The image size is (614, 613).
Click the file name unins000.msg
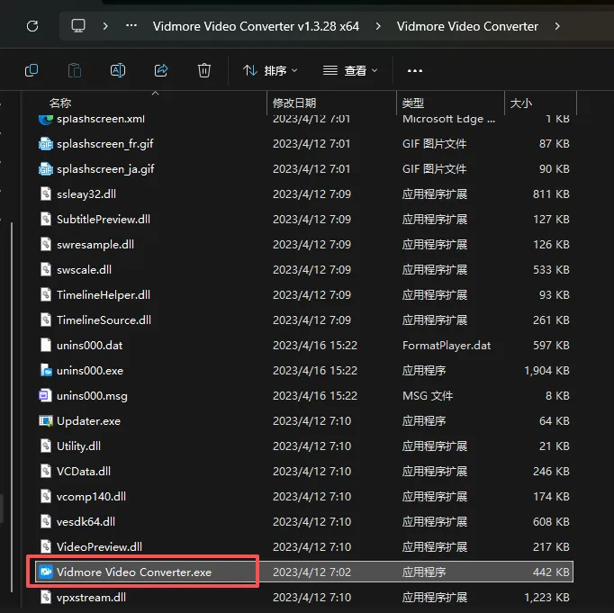click(92, 396)
